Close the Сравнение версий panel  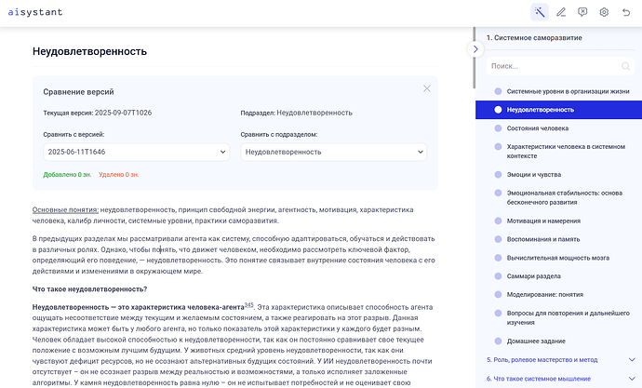[x=427, y=88]
